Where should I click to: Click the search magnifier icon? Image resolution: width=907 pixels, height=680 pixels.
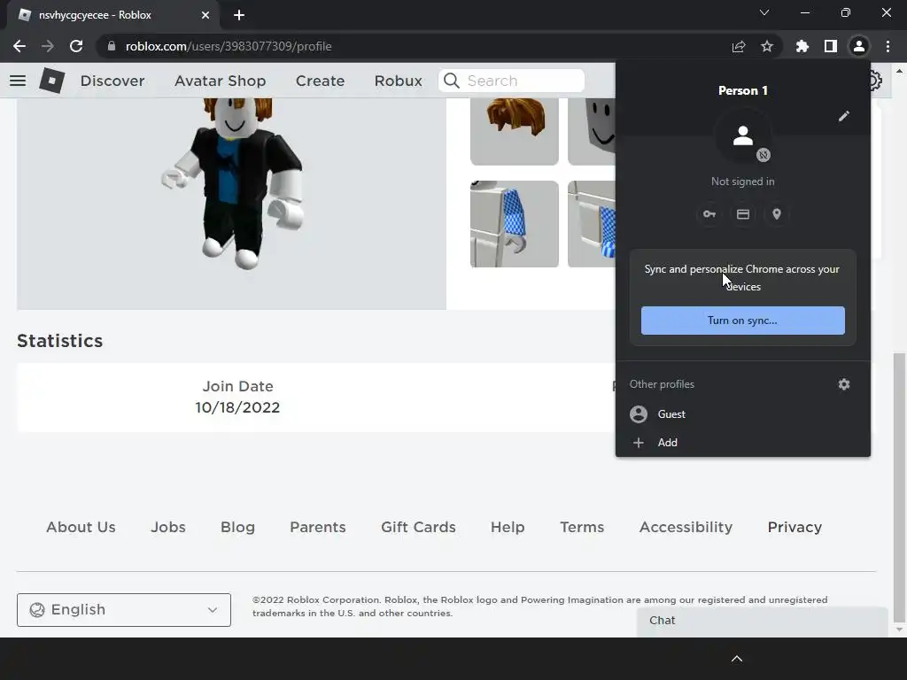point(452,81)
